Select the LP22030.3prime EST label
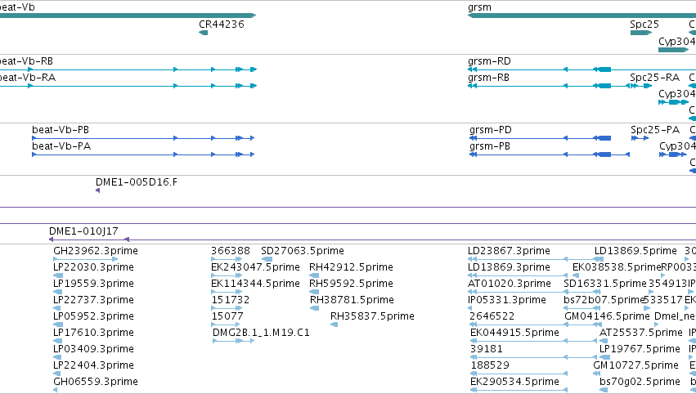 tap(93, 267)
